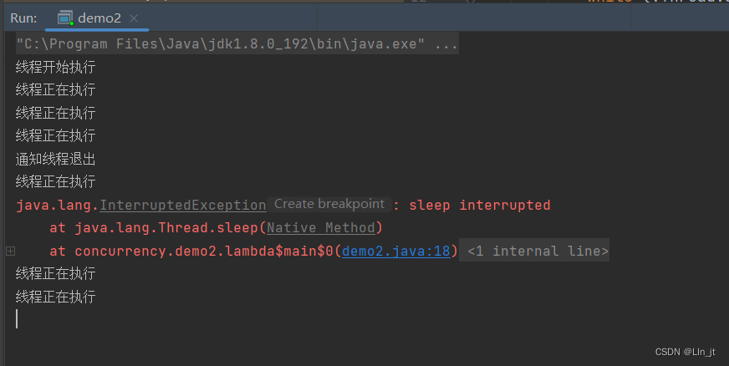
Task: Select the demo2 run tab
Action: coord(97,18)
